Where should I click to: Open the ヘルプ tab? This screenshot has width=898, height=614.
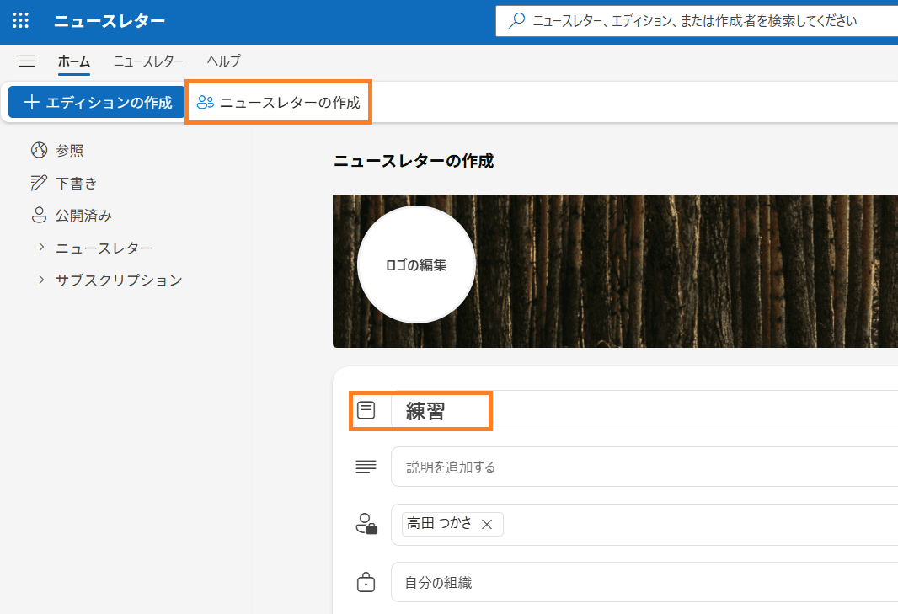pos(223,61)
